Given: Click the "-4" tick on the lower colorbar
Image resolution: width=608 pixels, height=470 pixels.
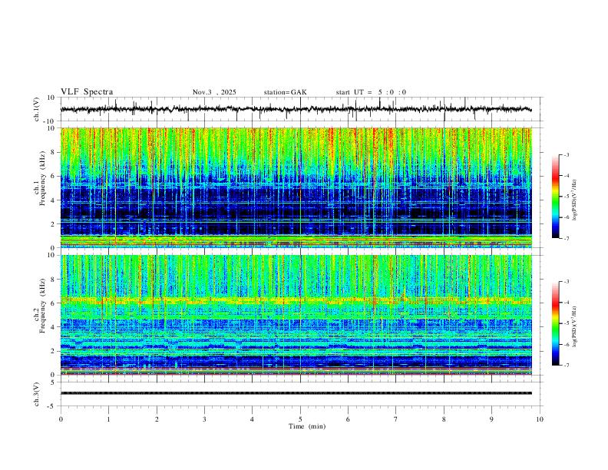Looking at the screenshot, I should (566, 303).
